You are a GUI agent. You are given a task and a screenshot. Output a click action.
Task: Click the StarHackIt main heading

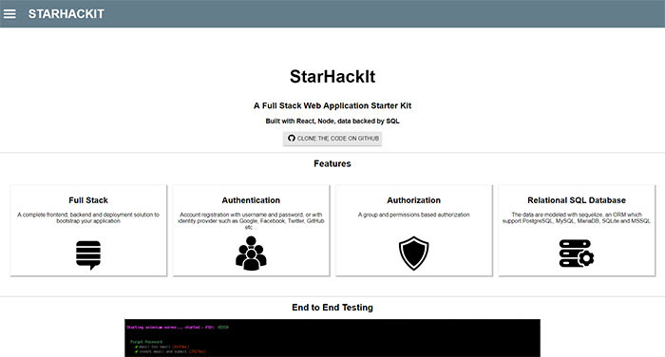[332, 77]
